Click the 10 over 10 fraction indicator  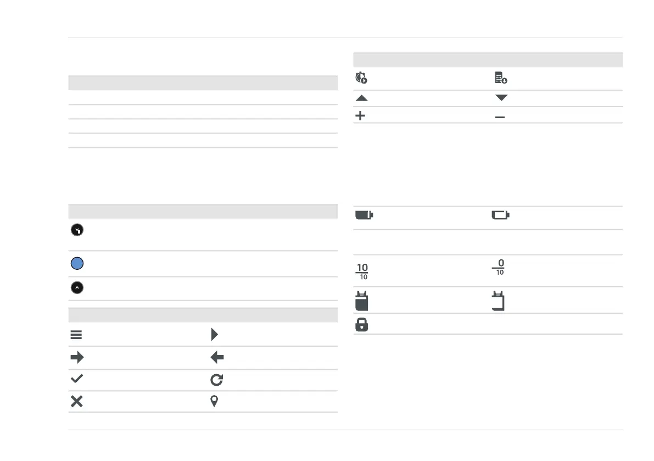pos(362,271)
